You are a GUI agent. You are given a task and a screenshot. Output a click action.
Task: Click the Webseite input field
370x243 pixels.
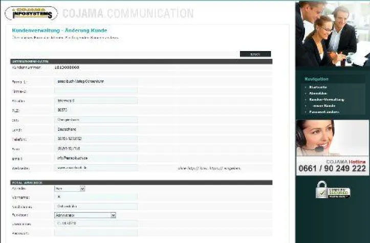[x=96, y=168]
